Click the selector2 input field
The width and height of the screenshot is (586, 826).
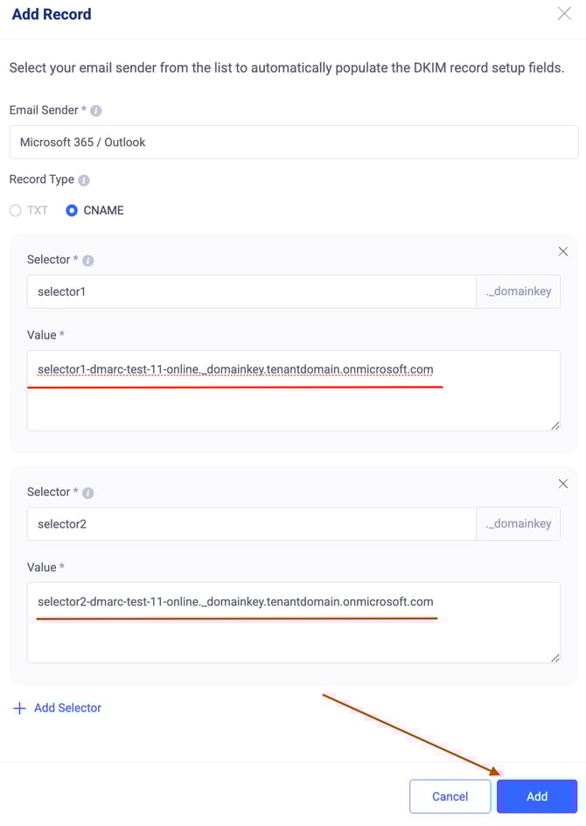pos(252,523)
